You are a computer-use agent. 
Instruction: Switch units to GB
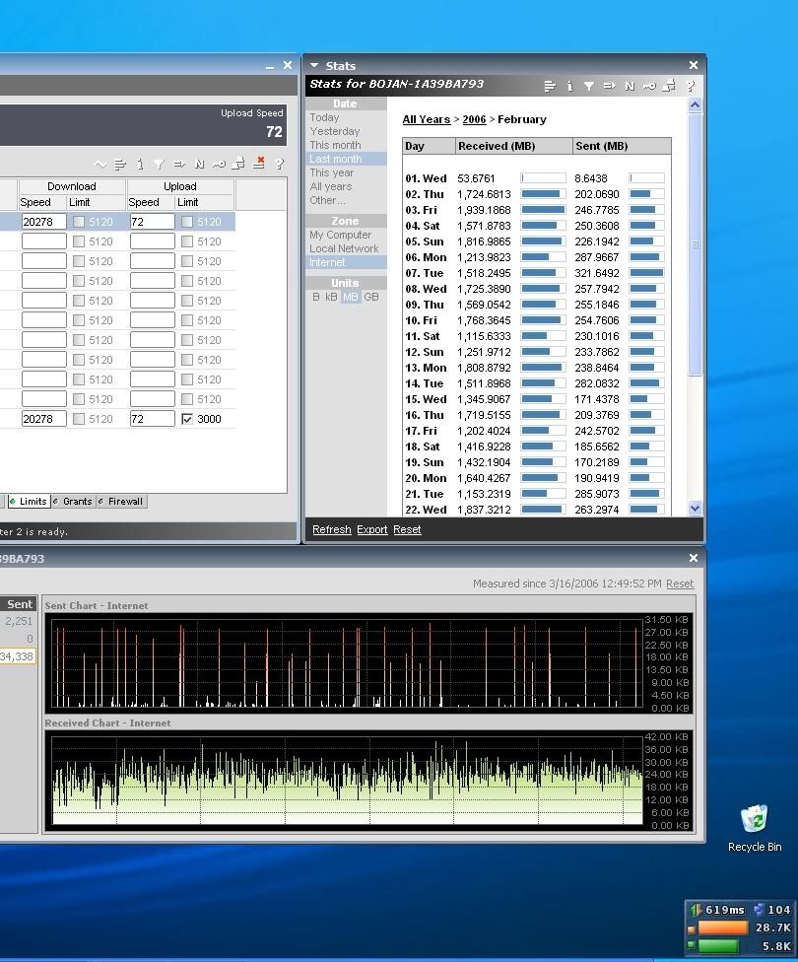(371, 297)
